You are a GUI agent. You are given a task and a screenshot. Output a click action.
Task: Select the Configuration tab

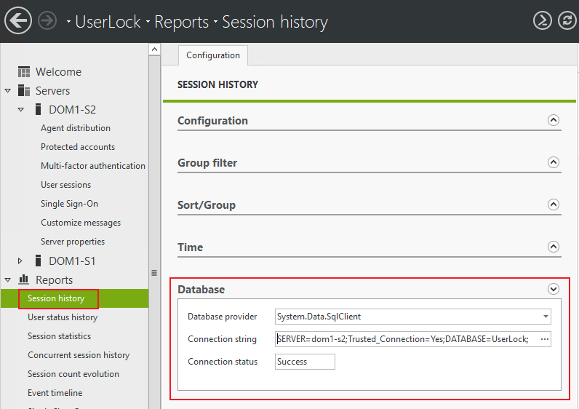[213, 55]
